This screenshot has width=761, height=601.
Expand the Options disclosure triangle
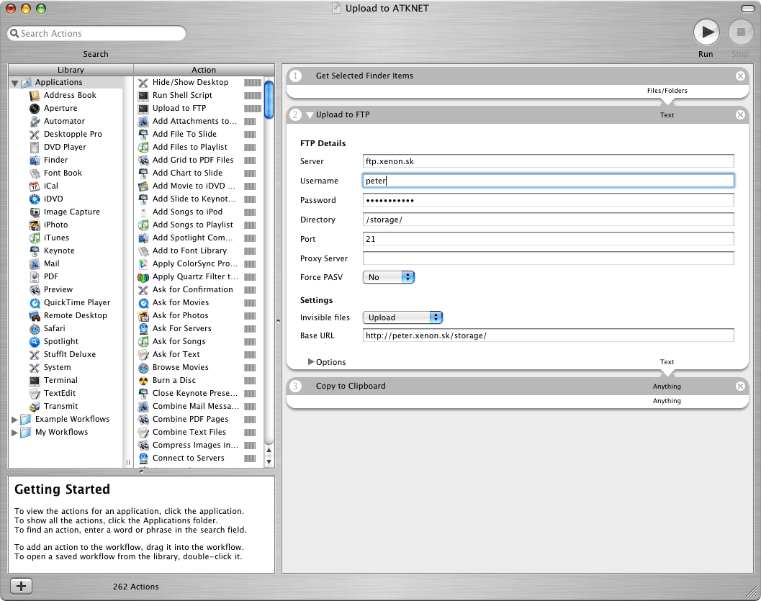click(310, 362)
